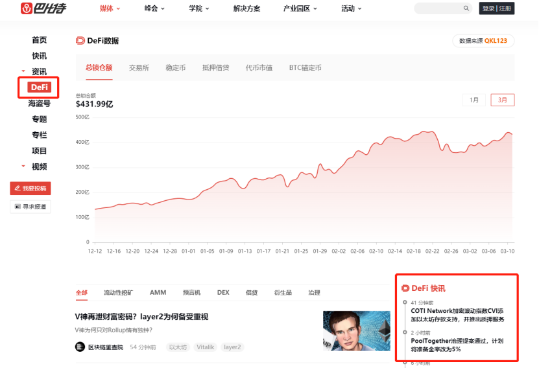Click the 以太坊 tag
Viewport: 539px width, 368px height.
pos(178,347)
